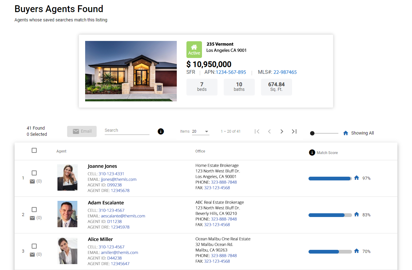
Task: Click the Match Score column header text
Action: pos(327,153)
